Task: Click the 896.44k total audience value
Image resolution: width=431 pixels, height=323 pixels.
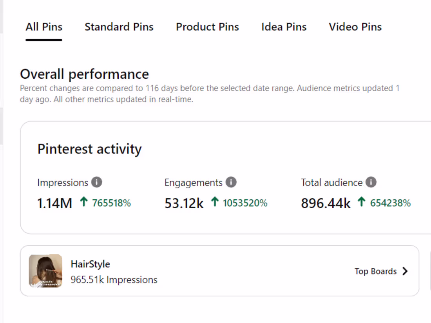Action: [326, 204]
